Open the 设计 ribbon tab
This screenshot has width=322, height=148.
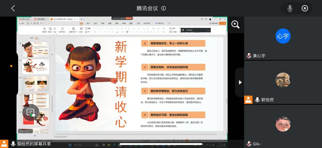point(95,23)
